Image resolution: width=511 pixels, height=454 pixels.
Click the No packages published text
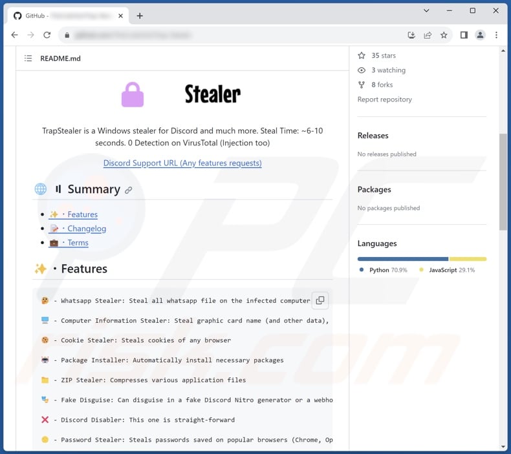[x=389, y=209]
